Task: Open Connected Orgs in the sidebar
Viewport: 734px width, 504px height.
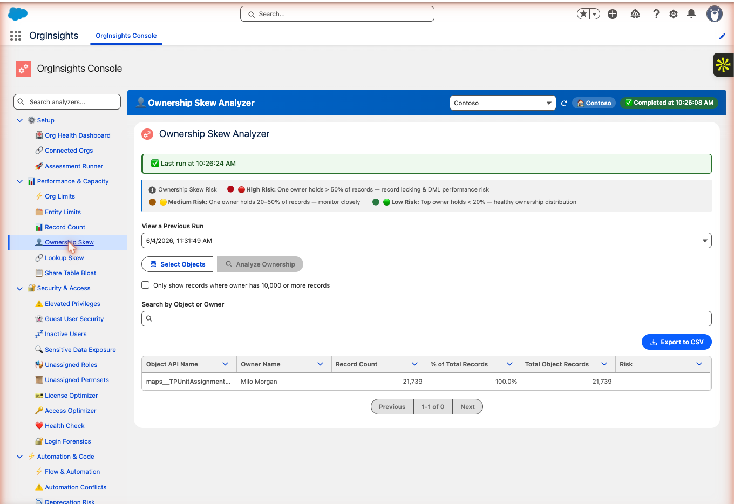Action: pos(69,151)
